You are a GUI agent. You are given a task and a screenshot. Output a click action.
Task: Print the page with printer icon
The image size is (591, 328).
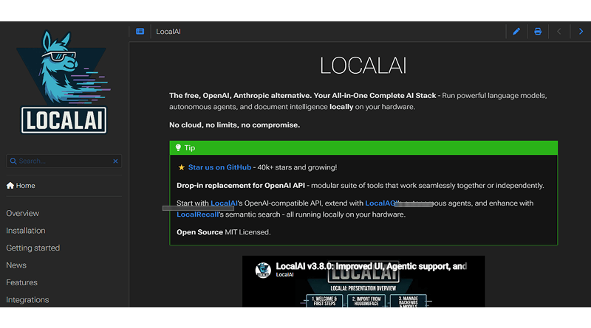[538, 32]
